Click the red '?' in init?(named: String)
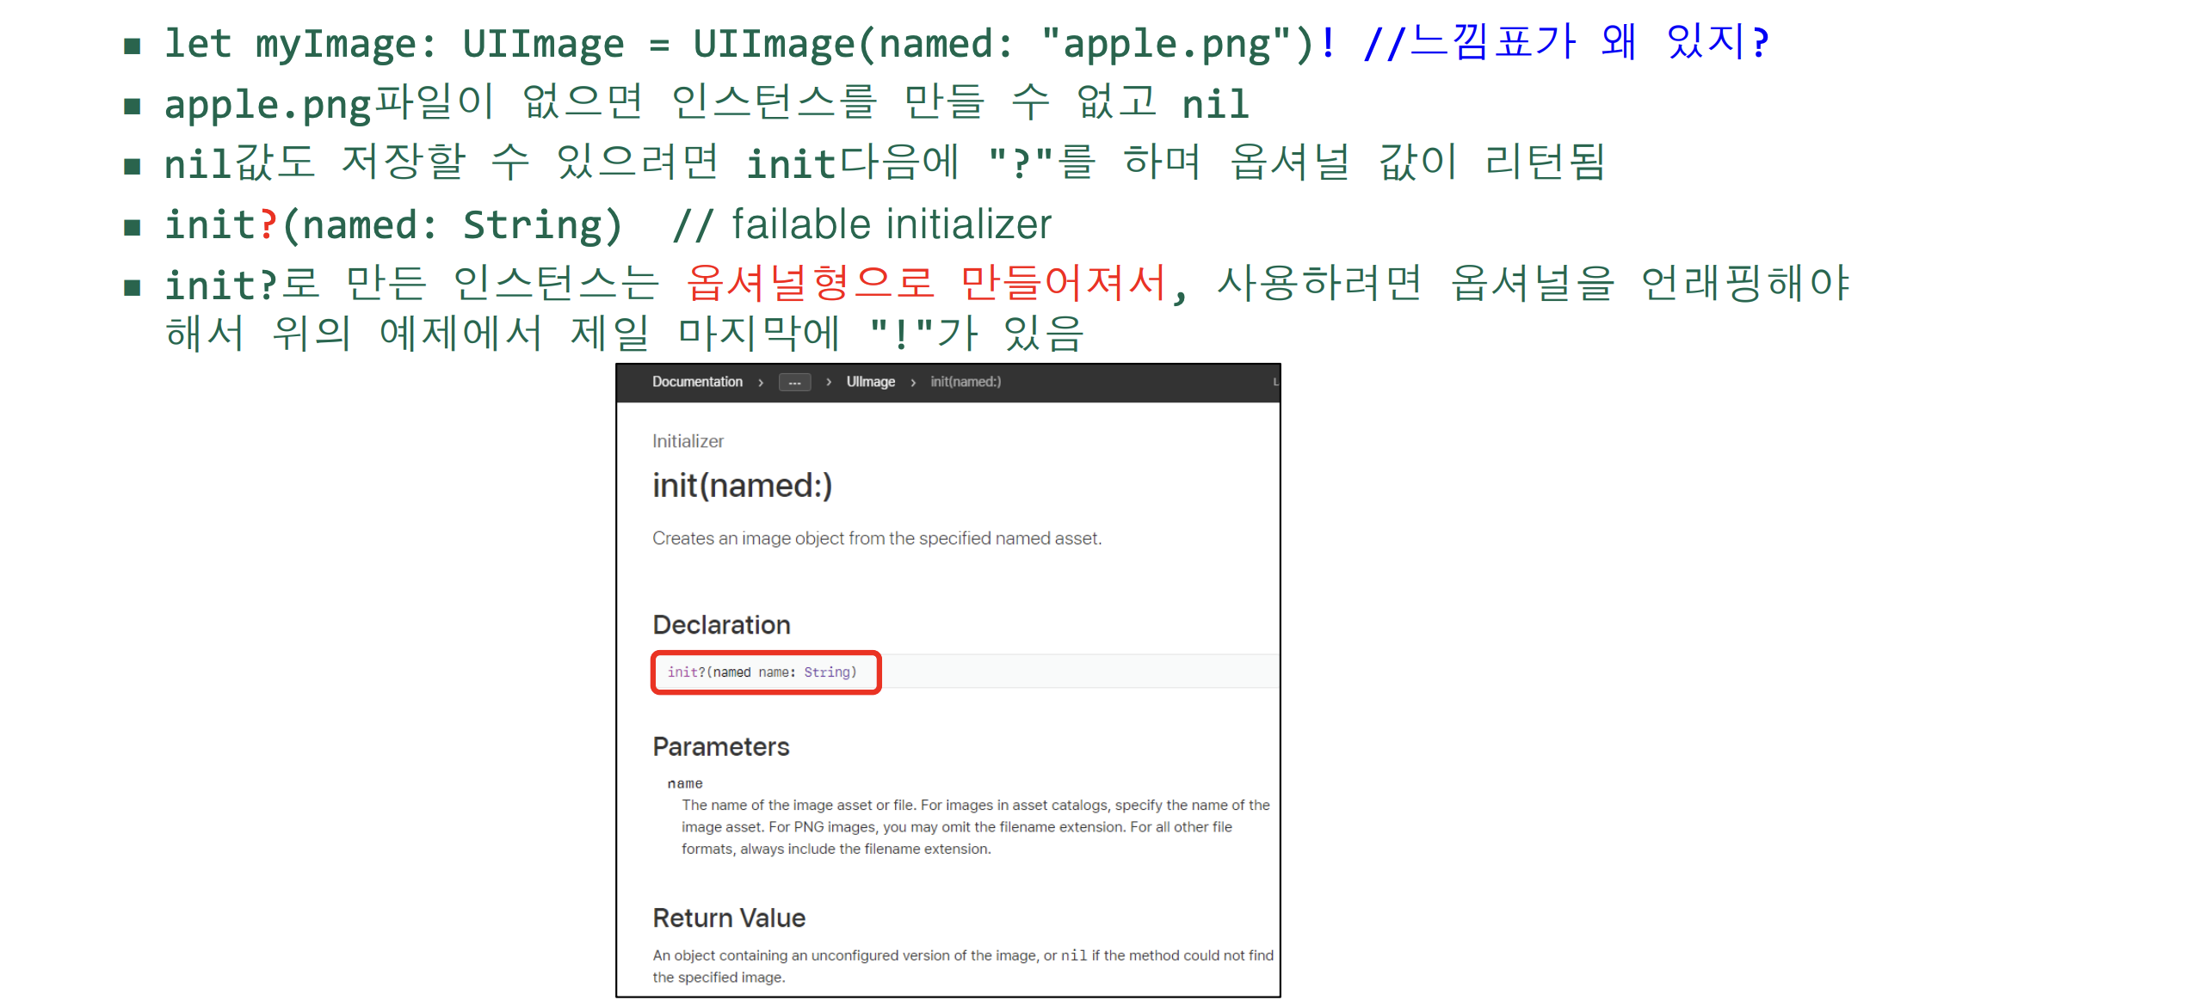 pyautogui.click(x=268, y=225)
